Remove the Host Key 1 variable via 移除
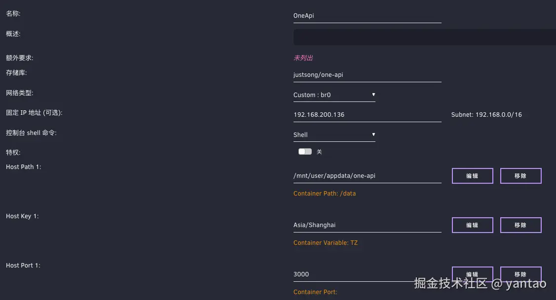 [x=520, y=225]
